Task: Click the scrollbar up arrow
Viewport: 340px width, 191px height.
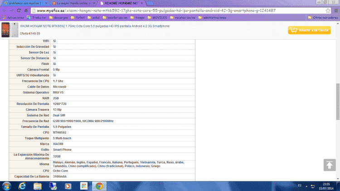Action: (x=338, y=24)
